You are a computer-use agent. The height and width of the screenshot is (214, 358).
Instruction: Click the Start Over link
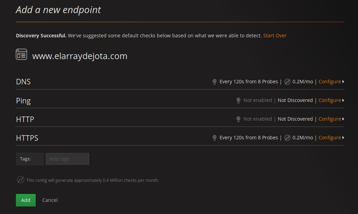coord(275,36)
